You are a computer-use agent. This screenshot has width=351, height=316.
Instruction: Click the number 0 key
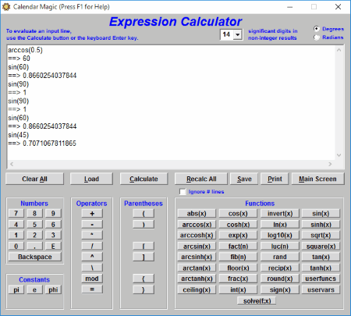pyautogui.click(x=16, y=246)
